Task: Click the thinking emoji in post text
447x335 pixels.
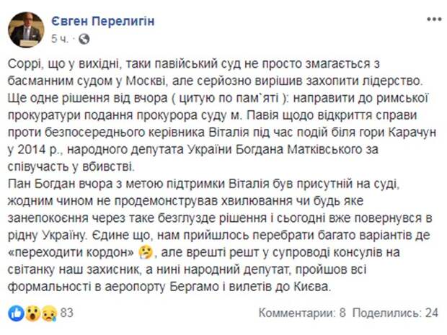Action: coord(146,252)
